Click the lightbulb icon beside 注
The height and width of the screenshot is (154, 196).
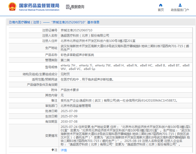point(53,150)
